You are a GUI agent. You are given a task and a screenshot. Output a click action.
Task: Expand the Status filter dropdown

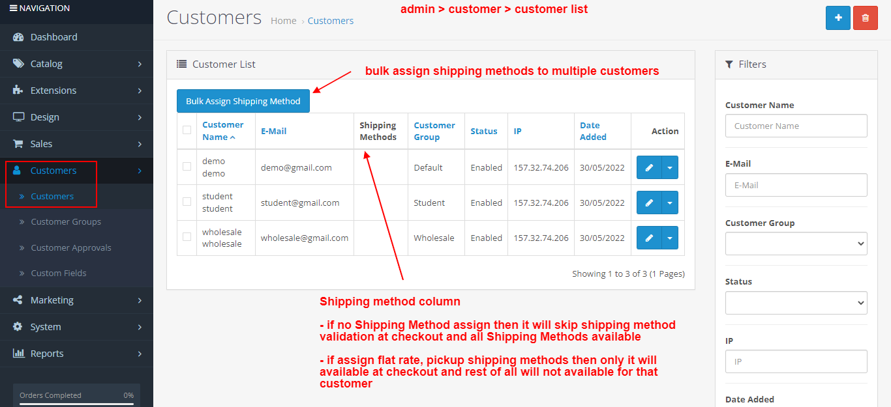pyautogui.click(x=796, y=302)
